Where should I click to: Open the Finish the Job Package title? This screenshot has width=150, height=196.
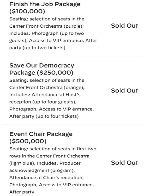tap(45, 4)
